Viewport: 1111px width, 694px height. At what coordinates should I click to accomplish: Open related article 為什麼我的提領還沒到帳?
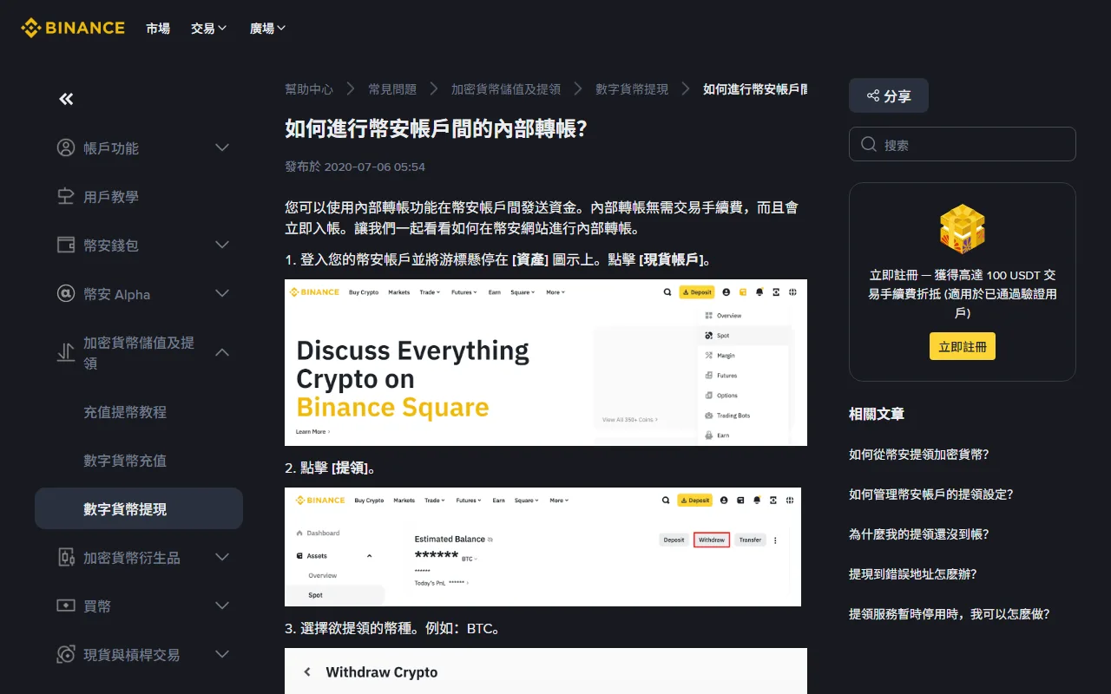[919, 534]
